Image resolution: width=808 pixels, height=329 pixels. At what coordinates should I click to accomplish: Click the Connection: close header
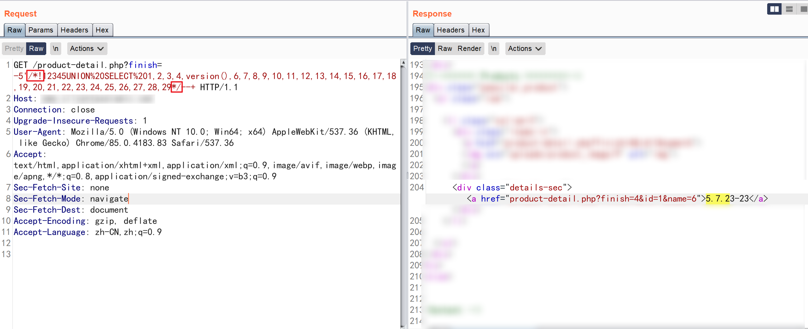pos(54,110)
